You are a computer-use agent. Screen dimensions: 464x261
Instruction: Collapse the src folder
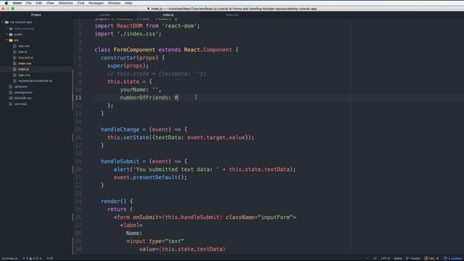click(x=7, y=41)
